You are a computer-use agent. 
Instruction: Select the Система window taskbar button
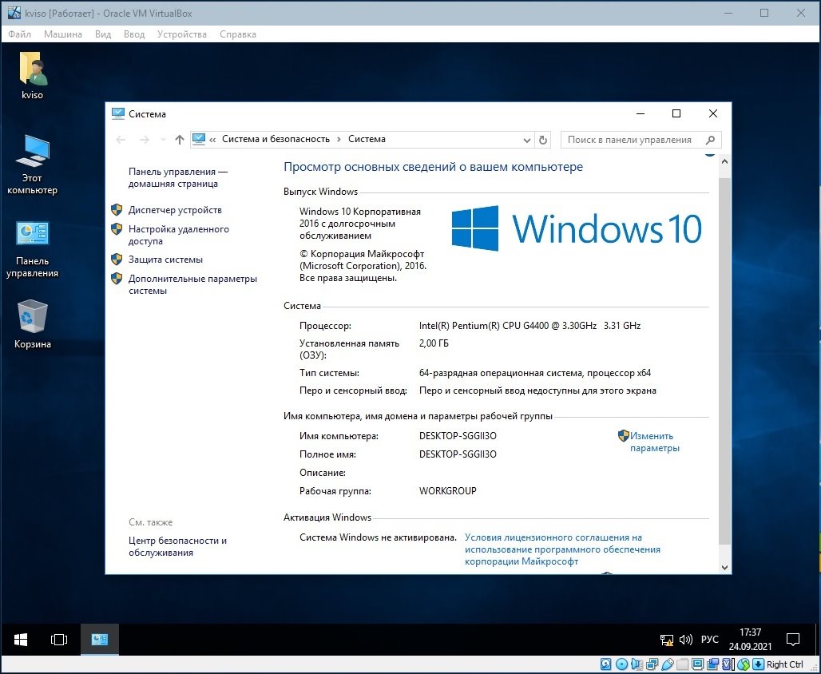100,640
